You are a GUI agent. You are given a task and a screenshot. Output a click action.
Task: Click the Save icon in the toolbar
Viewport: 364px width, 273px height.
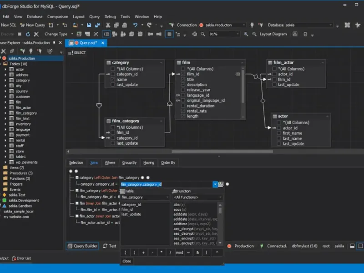[89, 25]
